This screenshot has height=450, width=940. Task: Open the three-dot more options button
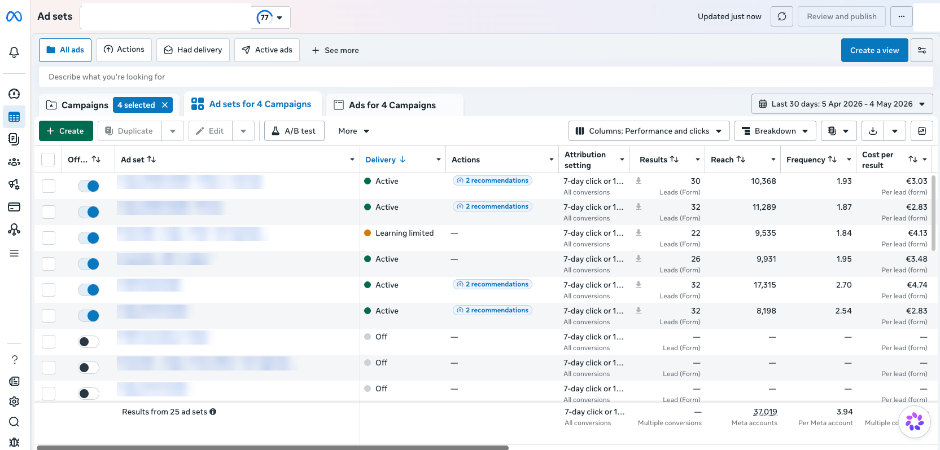[x=902, y=16]
